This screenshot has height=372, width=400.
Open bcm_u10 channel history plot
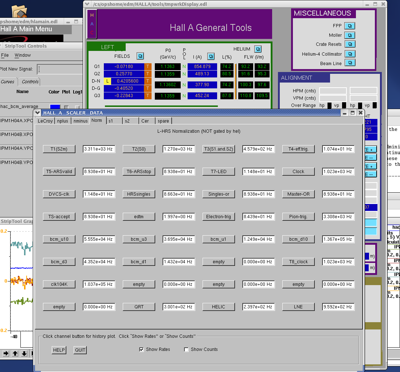tap(59, 239)
